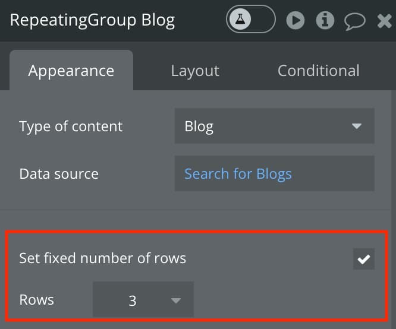Image resolution: width=396 pixels, height=329 pixels.
Task: Click the arrow on the Blog dropdown
Action: coord(357,126)
